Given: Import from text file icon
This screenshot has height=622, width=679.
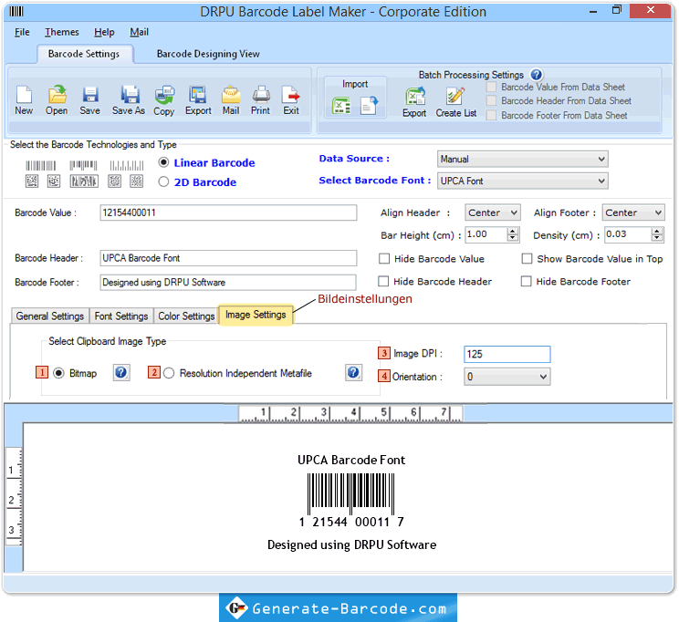Looking at the screenshot, I should [x=369, y=106].
